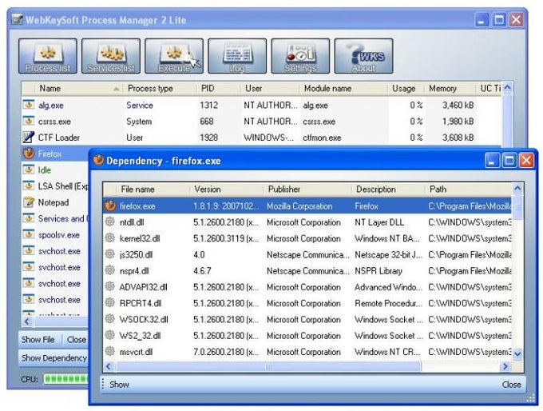Click the LSA Shell process icon
The height and width of the screenshot is (411, 543).
pyautogui.click(x=29, y=186)
